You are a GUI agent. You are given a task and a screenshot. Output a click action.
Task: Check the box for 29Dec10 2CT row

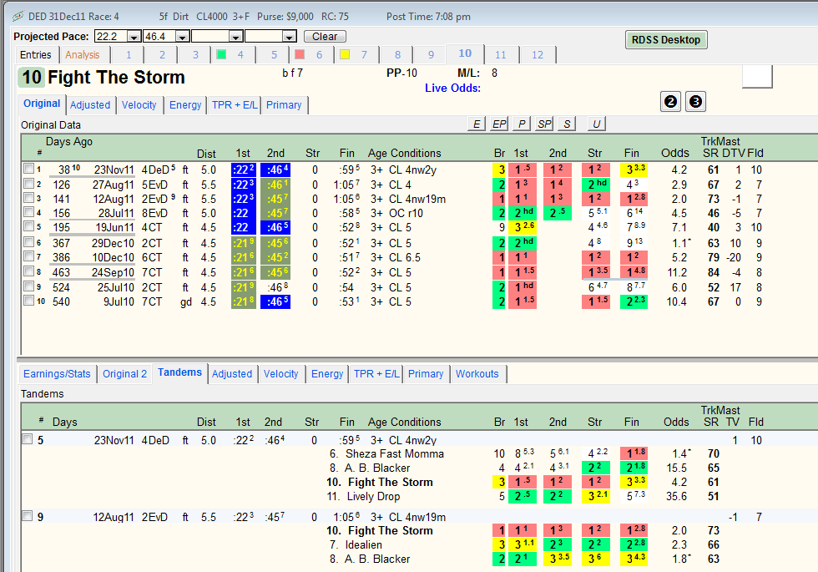pyautogui.click(x=28, y=241)
